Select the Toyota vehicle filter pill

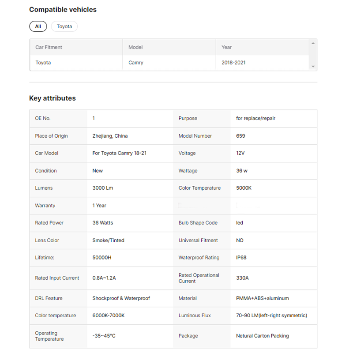(64, 26)
